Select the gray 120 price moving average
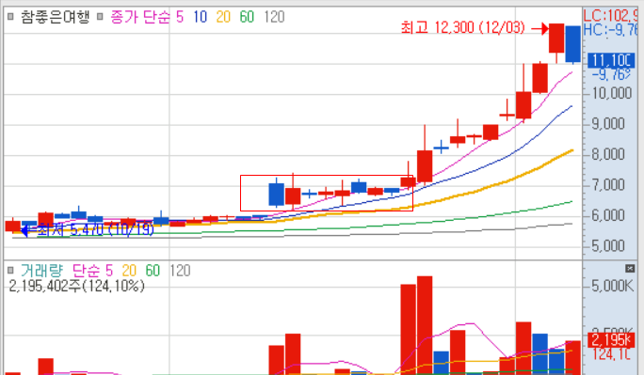644x375 pixels. [274, 17]
